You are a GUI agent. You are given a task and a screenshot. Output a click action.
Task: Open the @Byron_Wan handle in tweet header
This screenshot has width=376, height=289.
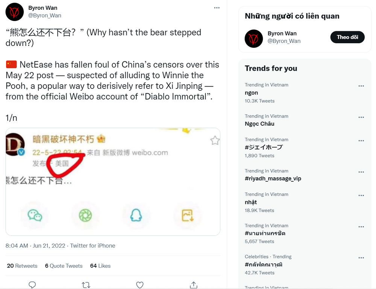pos(45,15)
